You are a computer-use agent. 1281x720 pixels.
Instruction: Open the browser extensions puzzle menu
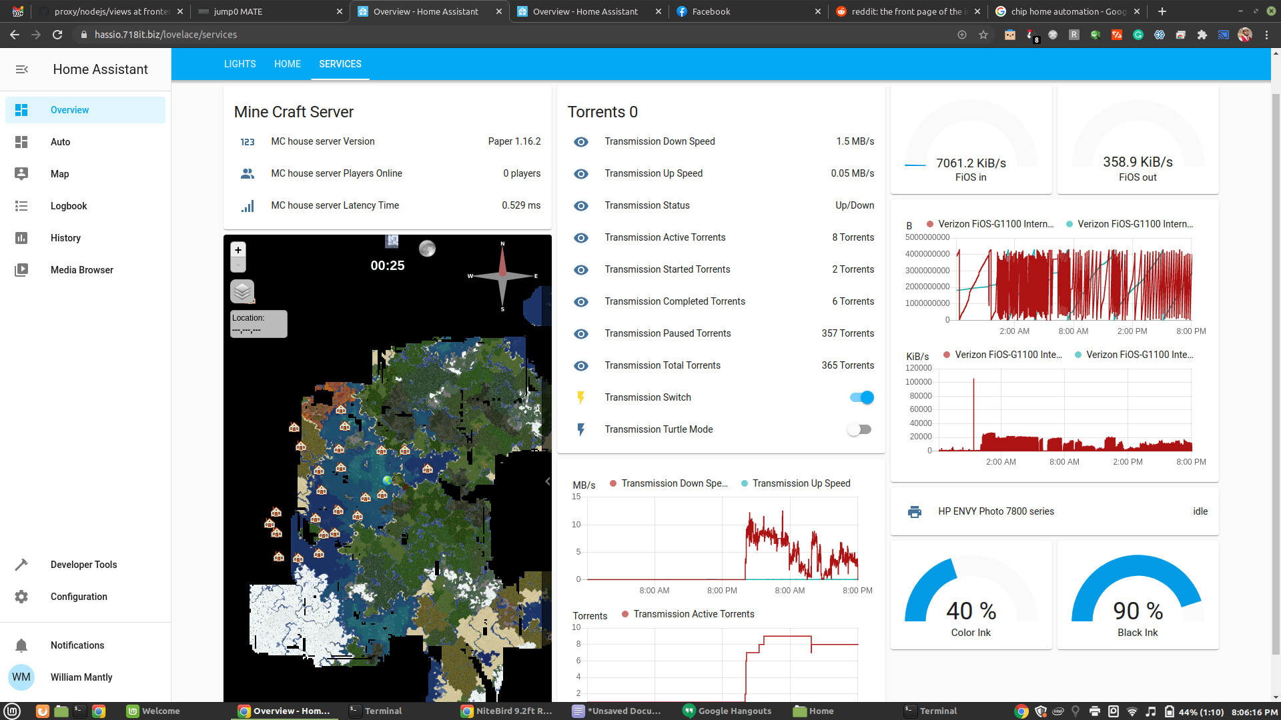pyautogui.click(x=1202, y=35)
